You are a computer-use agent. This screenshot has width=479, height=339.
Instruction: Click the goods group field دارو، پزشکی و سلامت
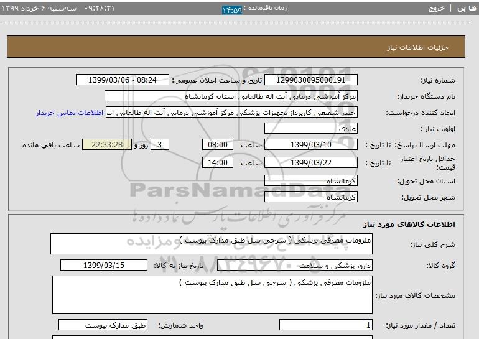click(295, 266)
